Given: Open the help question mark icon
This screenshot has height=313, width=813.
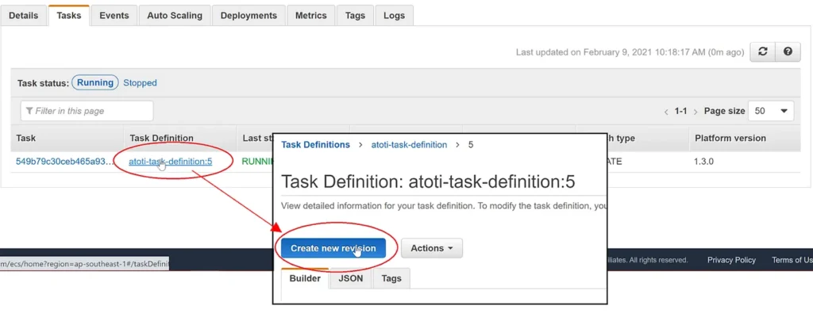Looking at the screenshot, I should pos(788,52).
